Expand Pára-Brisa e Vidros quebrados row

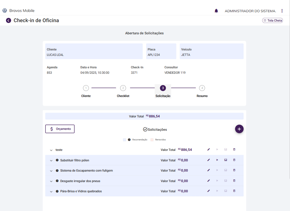[x=51, y=191]
